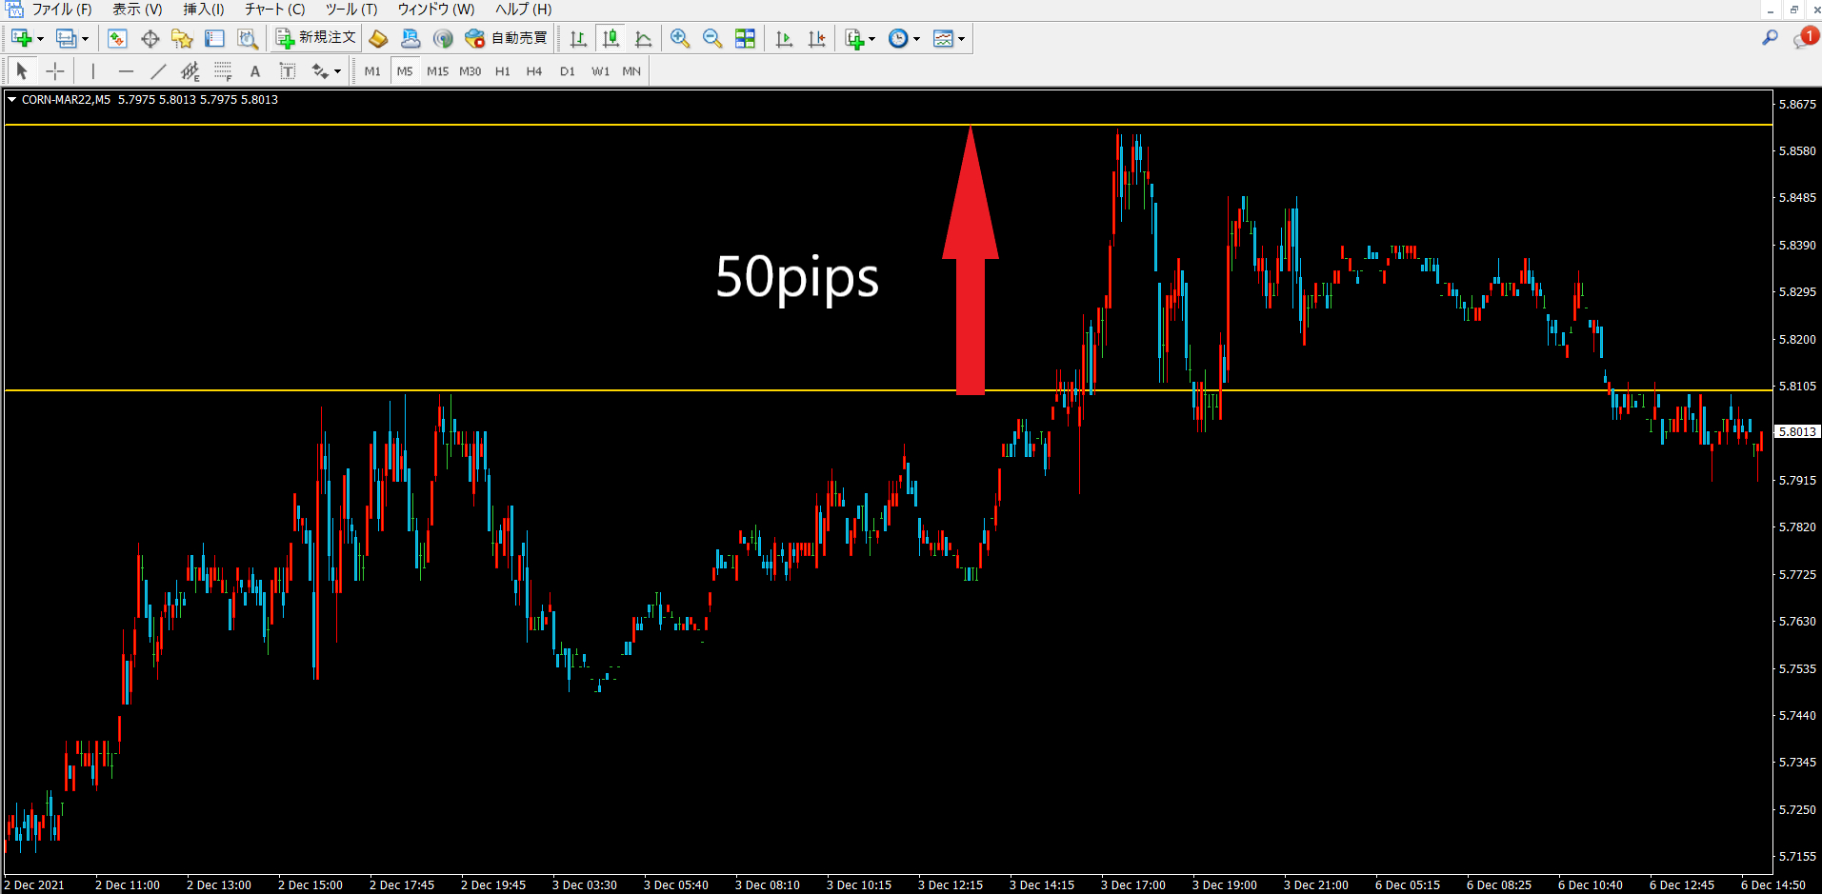
Task: Toggle the Data Window crosshair-circle icon
Action: click(150, 38)
